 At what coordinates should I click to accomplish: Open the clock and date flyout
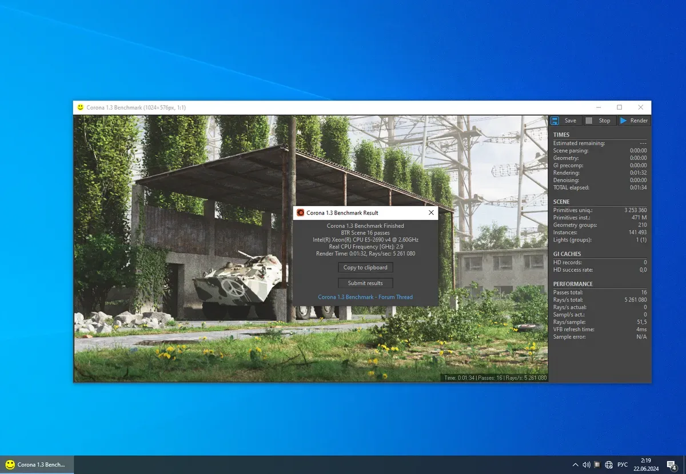[x=645, y=464]
